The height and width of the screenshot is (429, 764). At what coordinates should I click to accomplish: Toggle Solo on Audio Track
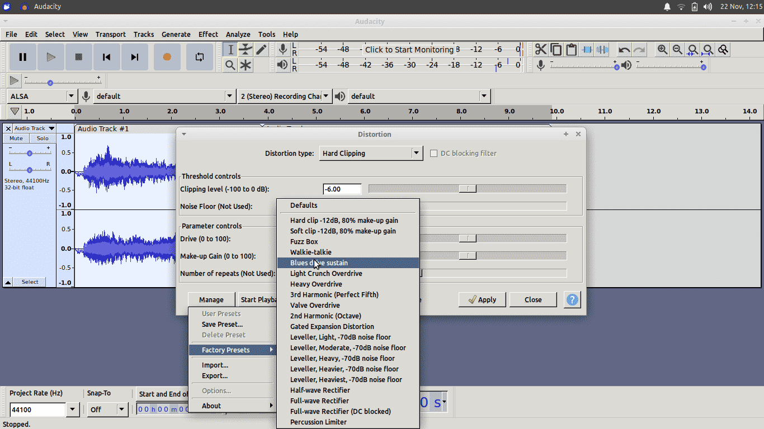43,139
